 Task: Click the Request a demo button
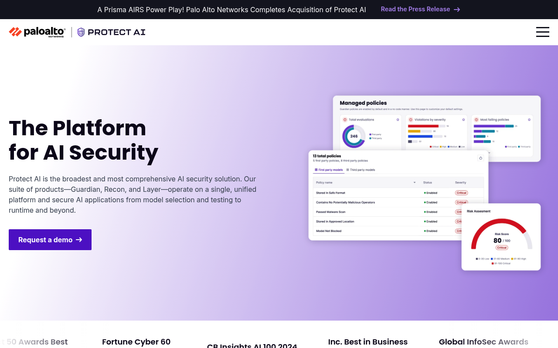pos(50,240)
